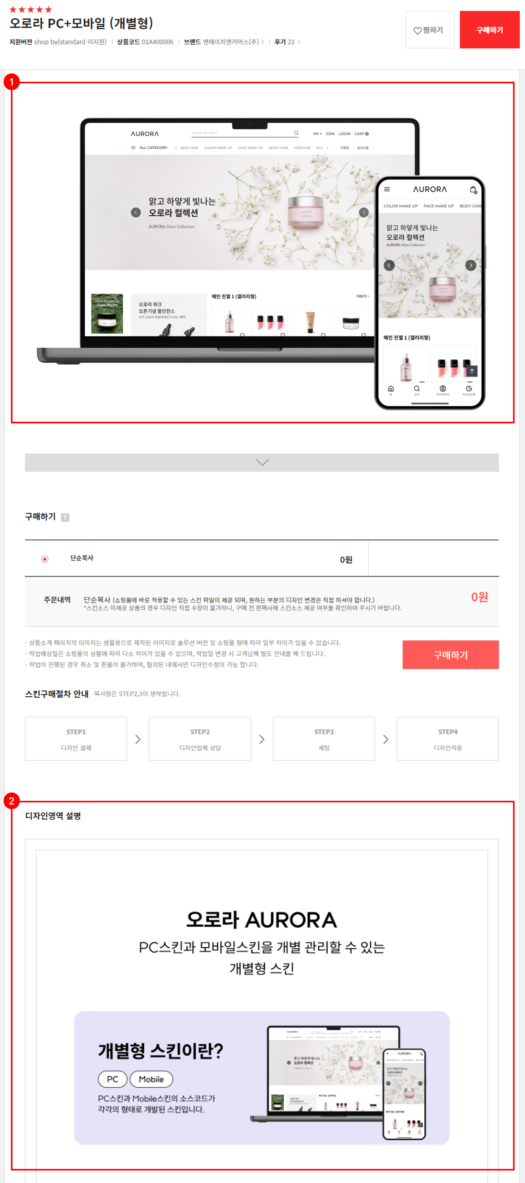525x1183 pixels.
Task: Open the STEP1 디자인 결제 box
Action: coord(76,739)
